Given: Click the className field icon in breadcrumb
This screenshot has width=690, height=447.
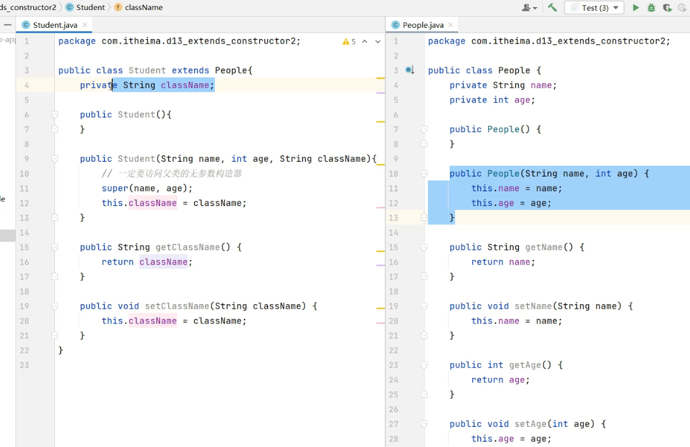Looking at the screenshot, I should 118,8.
